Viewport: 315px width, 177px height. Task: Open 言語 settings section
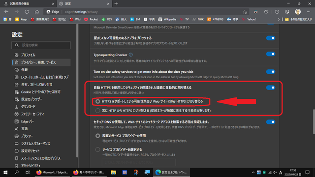(41, 129)
